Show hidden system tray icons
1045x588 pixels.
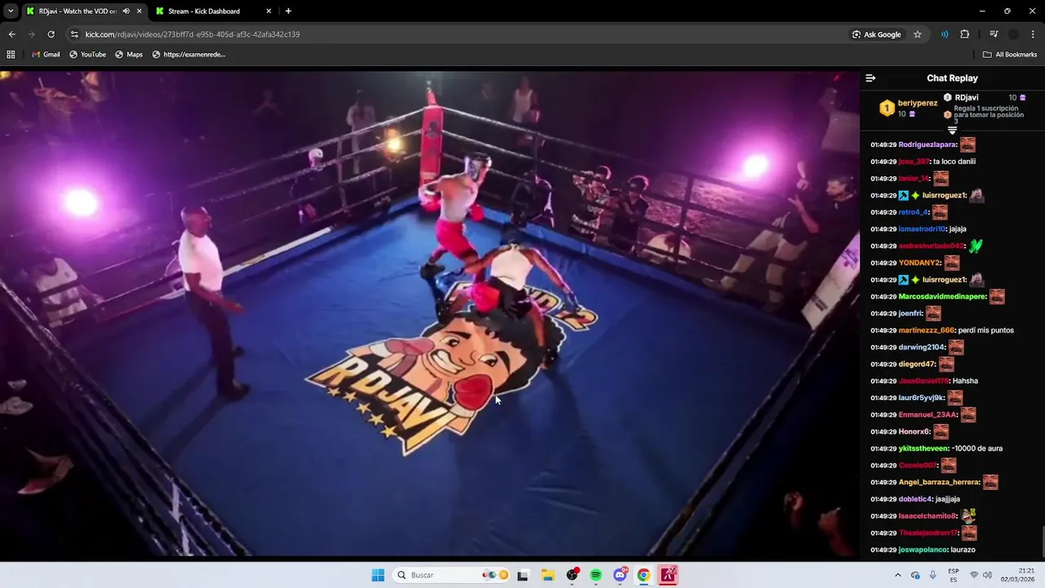[x=899, y=575]
